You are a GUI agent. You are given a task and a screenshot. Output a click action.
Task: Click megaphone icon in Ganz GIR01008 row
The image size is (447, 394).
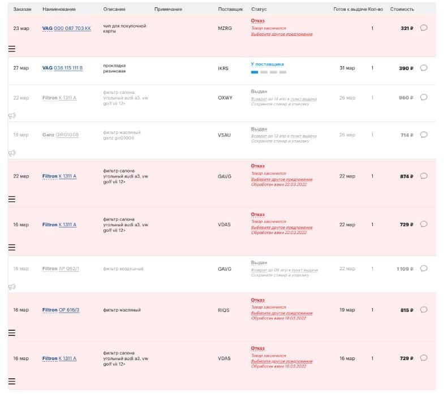tap(12, 153)
